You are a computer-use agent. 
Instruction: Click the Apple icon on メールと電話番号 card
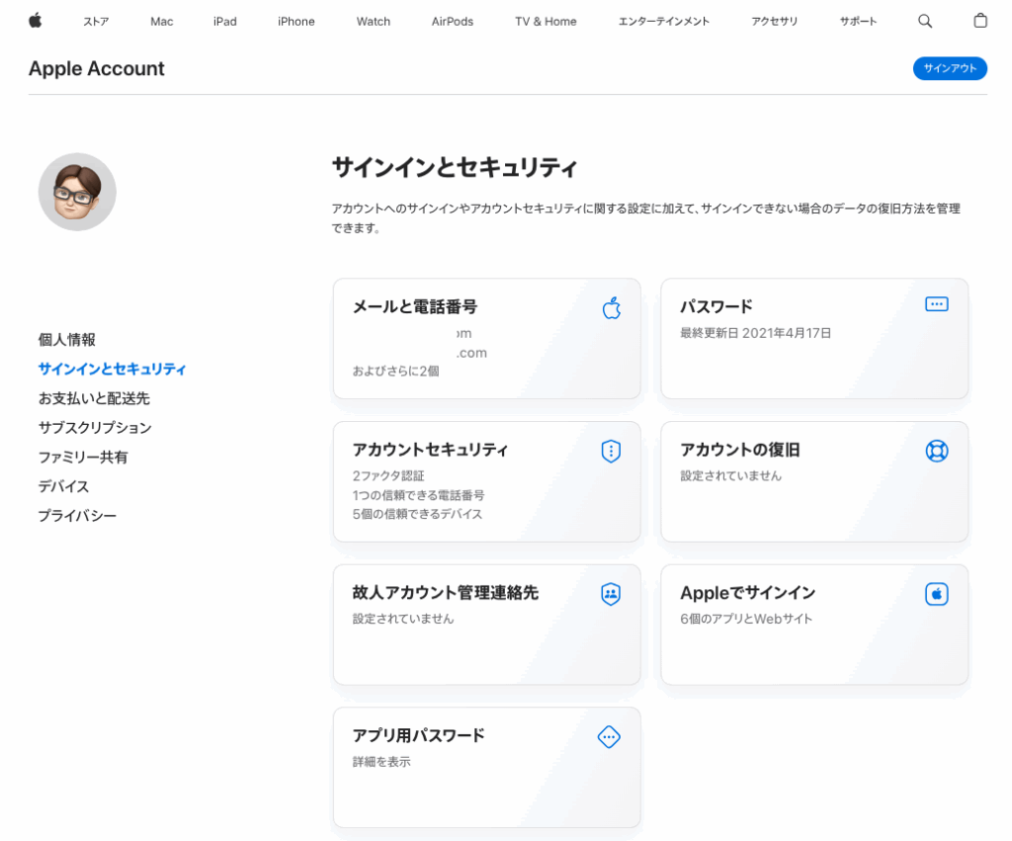(x=612, y=308)
